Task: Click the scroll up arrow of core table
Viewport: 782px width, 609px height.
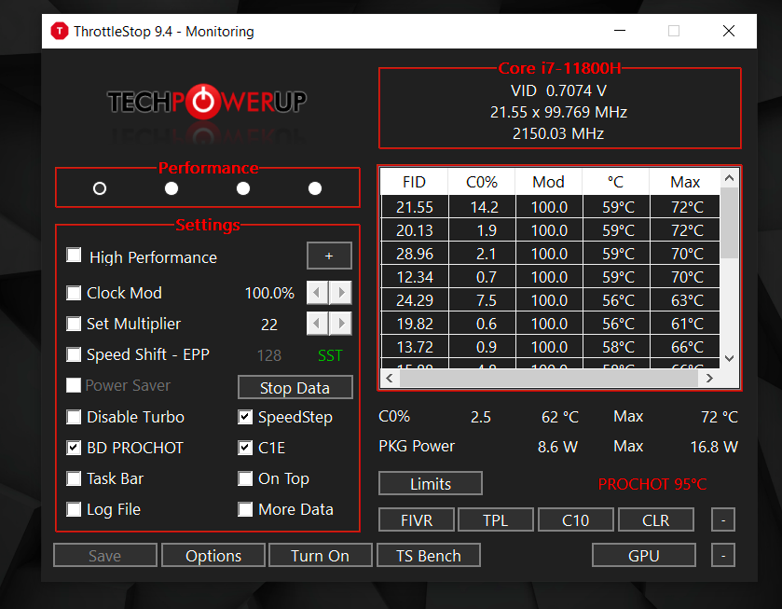Action: point(729,178)
